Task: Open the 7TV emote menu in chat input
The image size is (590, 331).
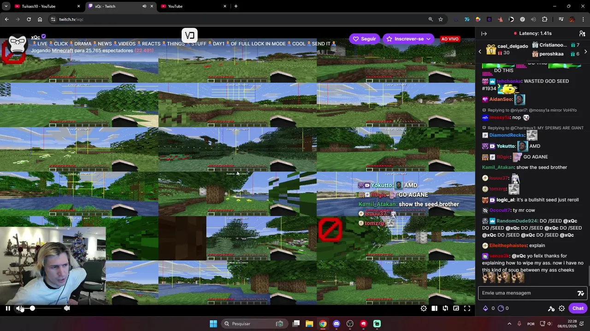Action: pos(581,293)
